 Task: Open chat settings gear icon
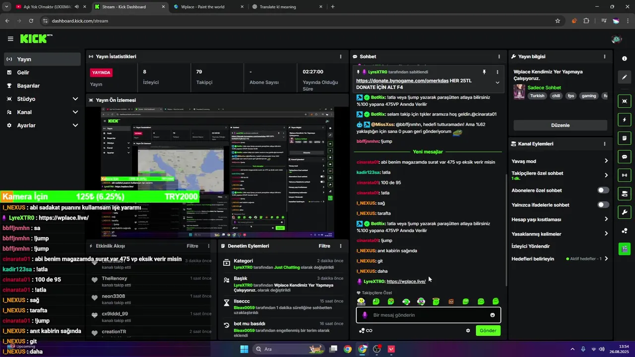468,331
